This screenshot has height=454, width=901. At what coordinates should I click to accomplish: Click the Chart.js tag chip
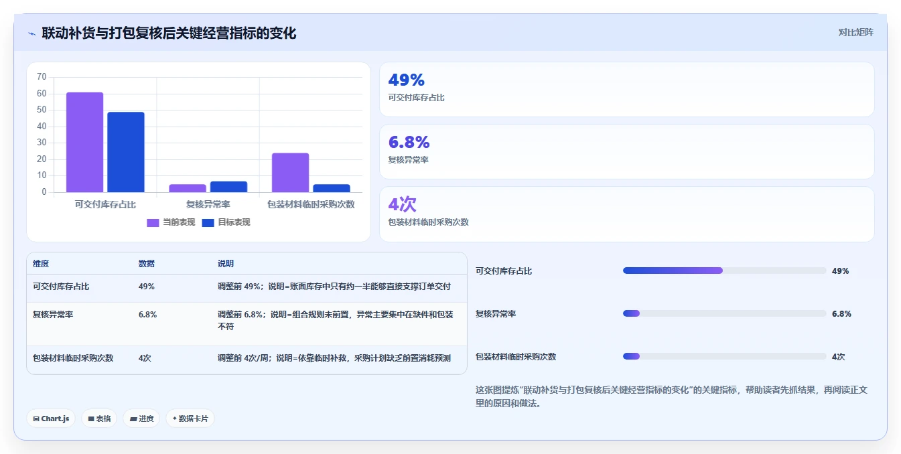[52, 419]
